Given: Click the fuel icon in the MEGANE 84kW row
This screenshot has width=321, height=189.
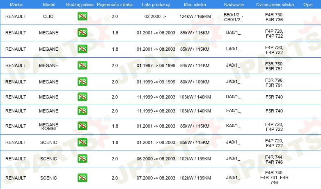Looking at the screenshot, I should (x=82, y=65).
